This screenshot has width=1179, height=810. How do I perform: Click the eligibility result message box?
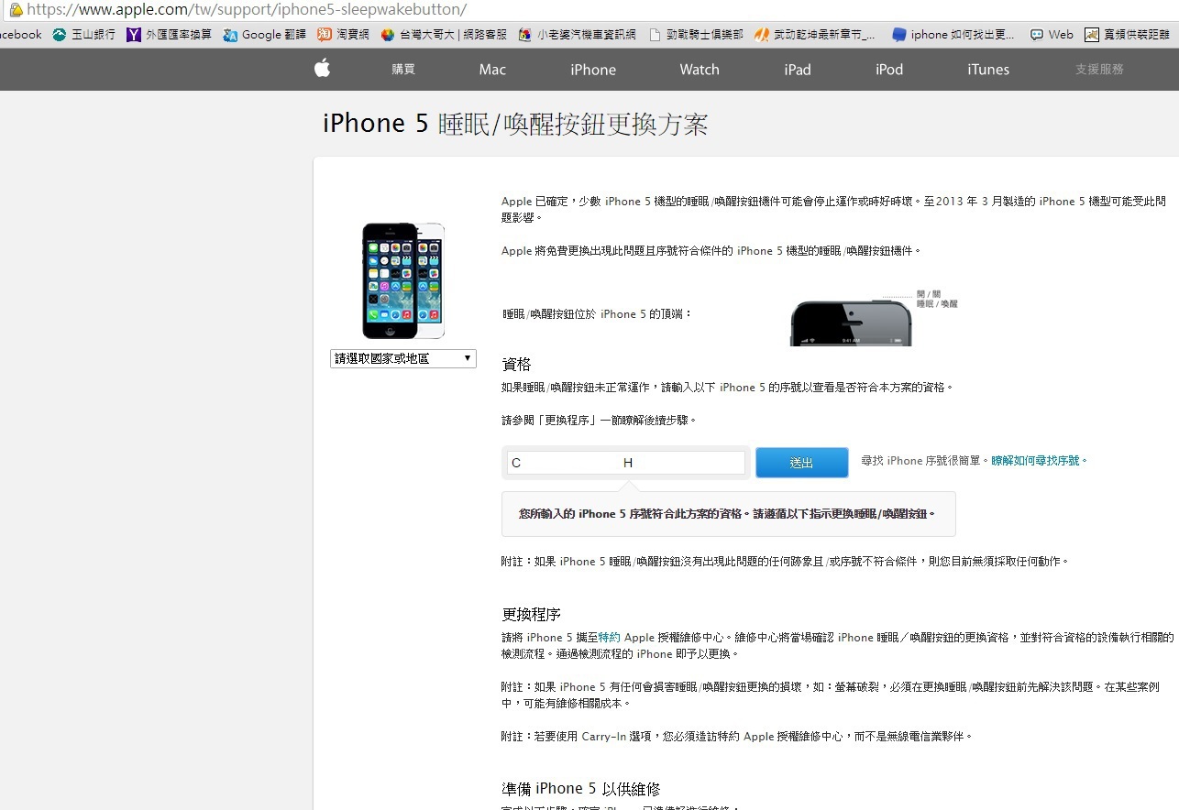(x=729, y=514)
